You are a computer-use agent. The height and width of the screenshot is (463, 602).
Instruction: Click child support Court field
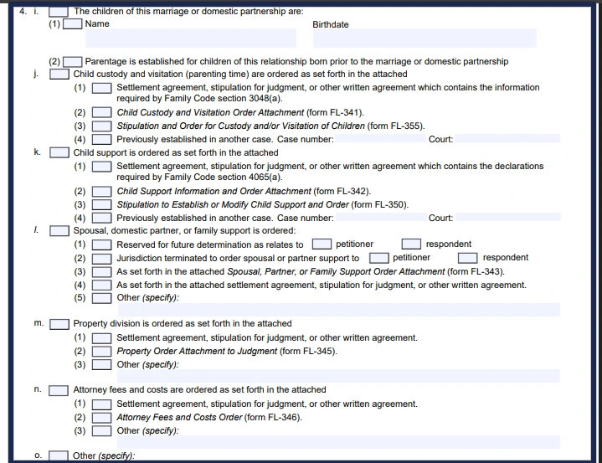pos(508,218)
